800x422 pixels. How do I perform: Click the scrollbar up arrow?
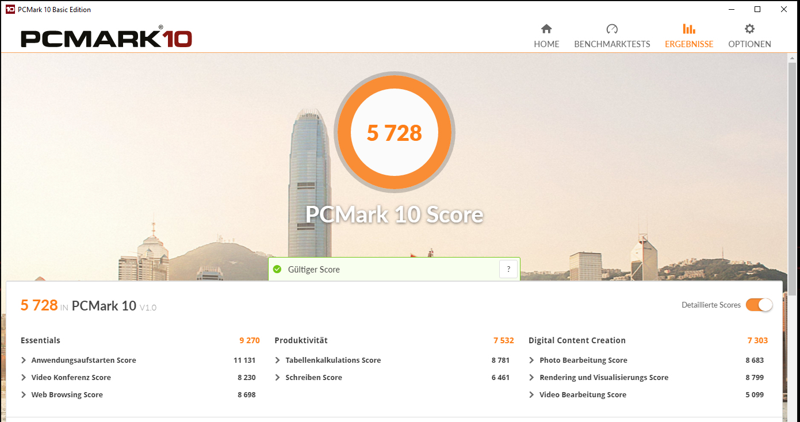[x=793, y=57]
